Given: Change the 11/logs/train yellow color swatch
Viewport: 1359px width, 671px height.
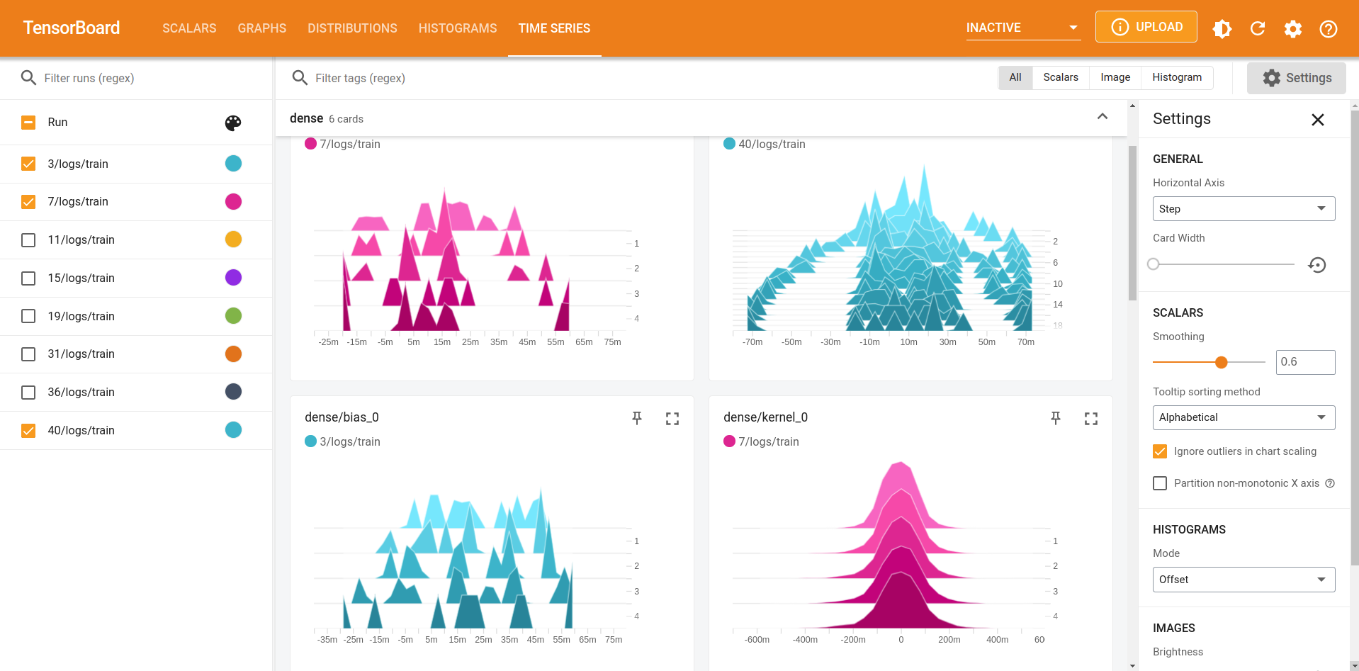Looking at the screenshot, I should 233,239.
